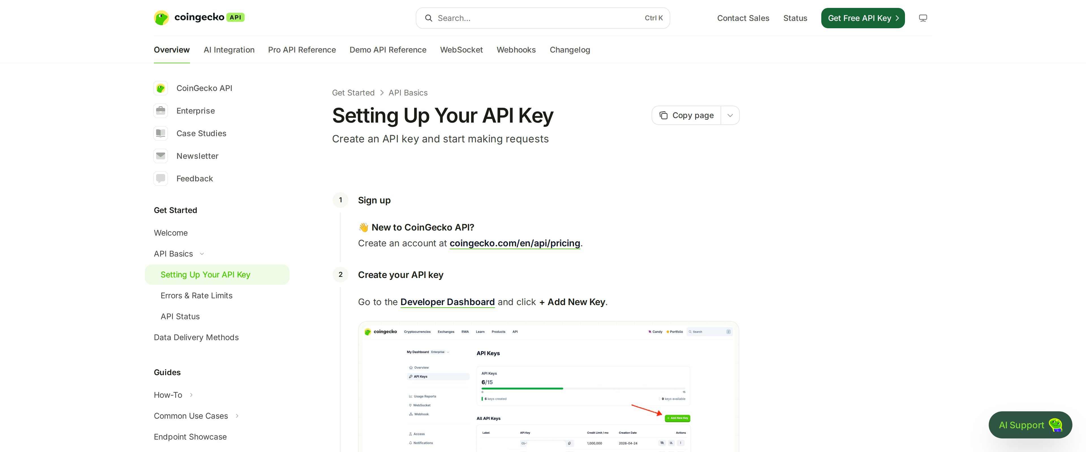The height and width of the screenshot is (452, 1086).
Task: Open the API dashboard screenshot image
Action: click(x=548, y=387)
